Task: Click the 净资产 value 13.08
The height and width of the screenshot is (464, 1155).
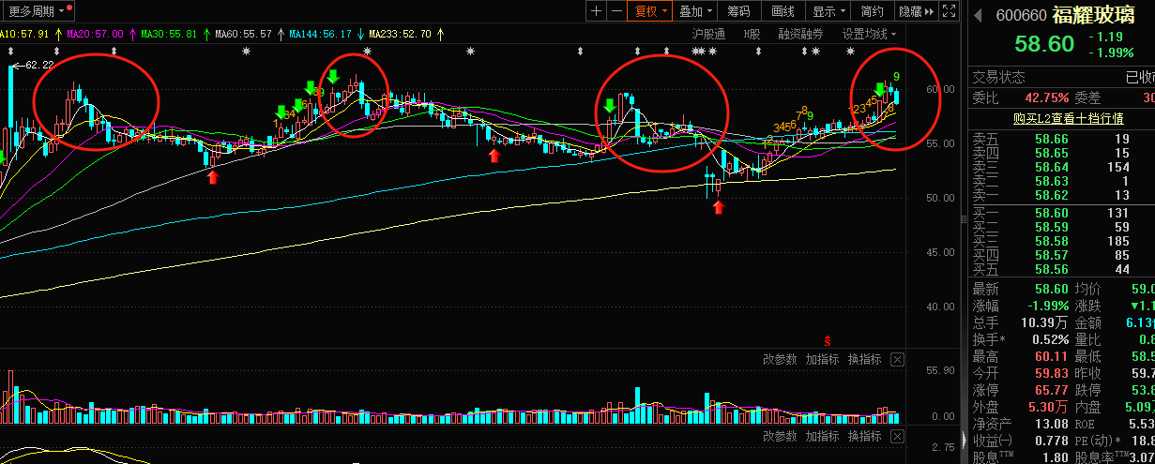Action: click(1050, 424)
